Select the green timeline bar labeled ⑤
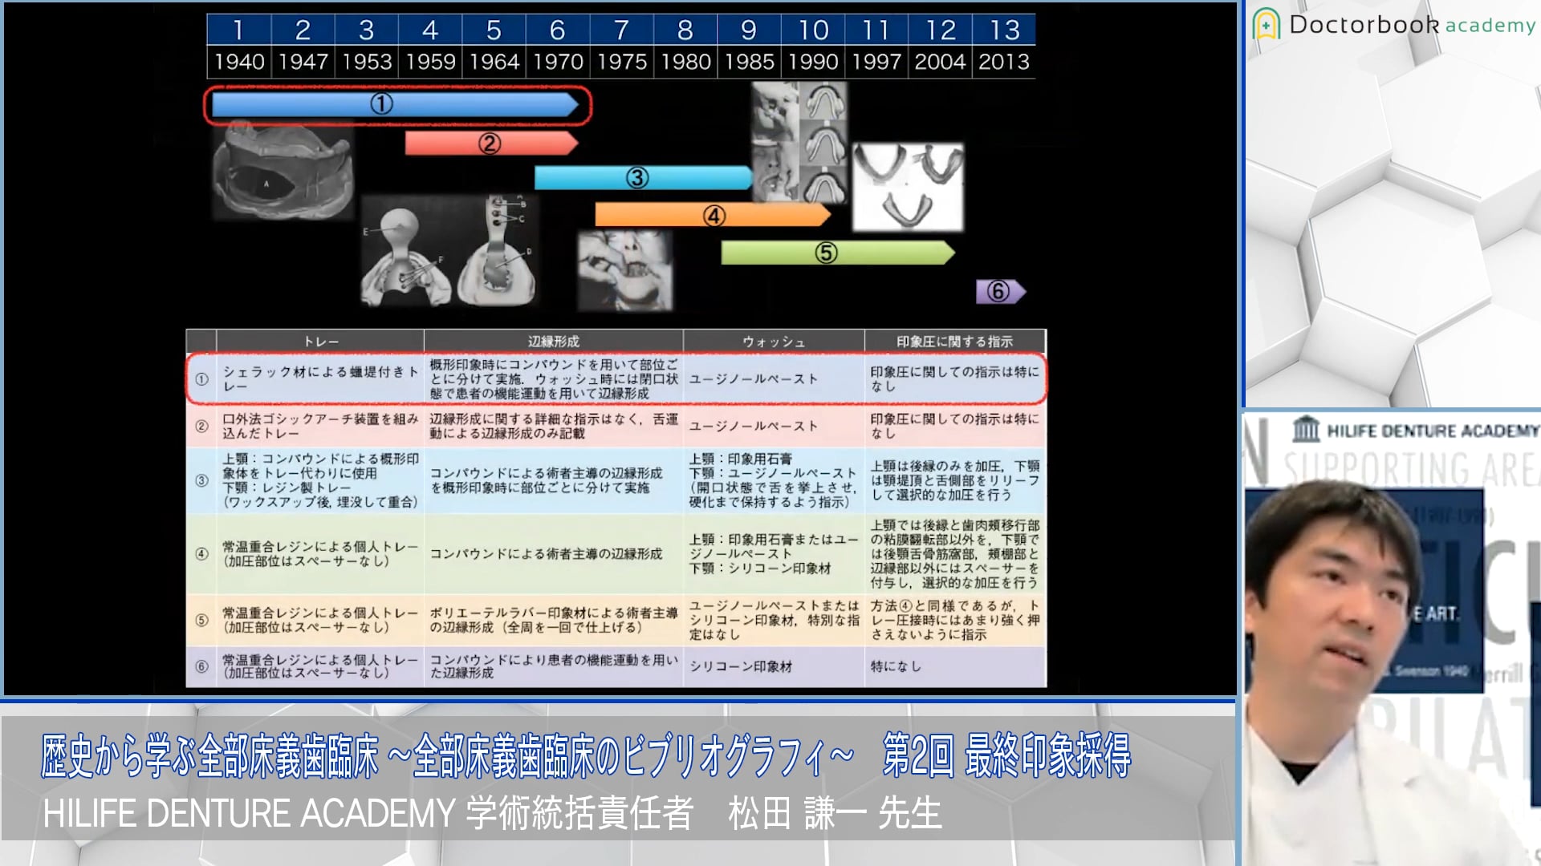 838,253
